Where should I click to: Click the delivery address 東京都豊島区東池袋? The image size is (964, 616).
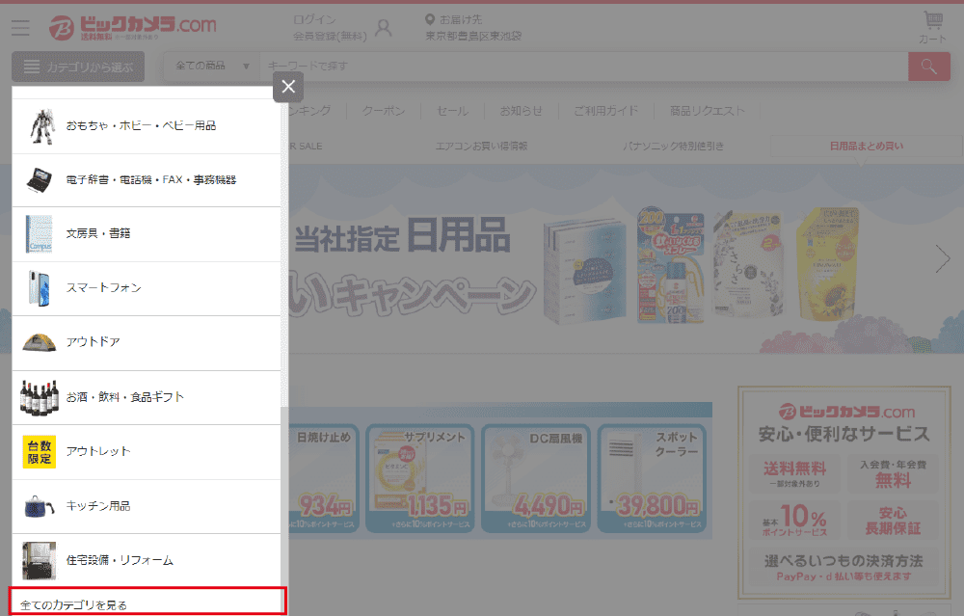click(x=472, y=37)
